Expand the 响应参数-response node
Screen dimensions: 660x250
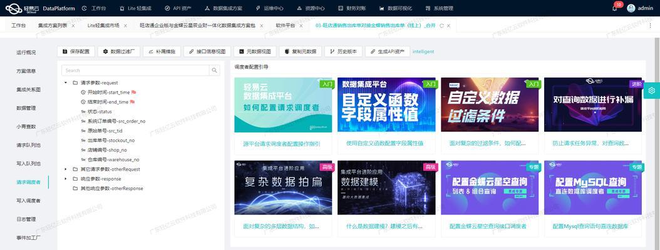click(x=66, y=179)
